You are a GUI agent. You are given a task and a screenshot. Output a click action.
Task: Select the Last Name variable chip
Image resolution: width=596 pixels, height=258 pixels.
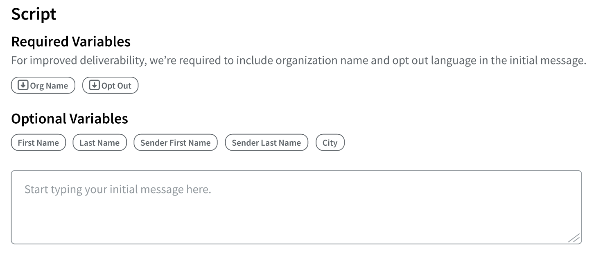(x=99, y=142)
